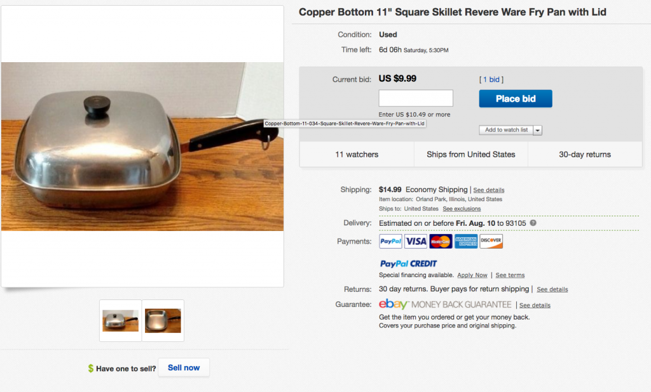Open shipping See details link
This screenshot has width=651, height=392.
pos(489,190)
